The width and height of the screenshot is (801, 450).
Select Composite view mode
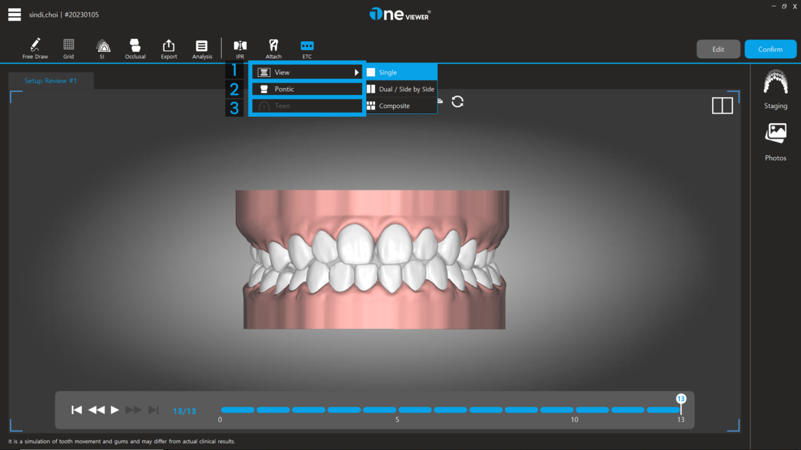pos(400,105)
